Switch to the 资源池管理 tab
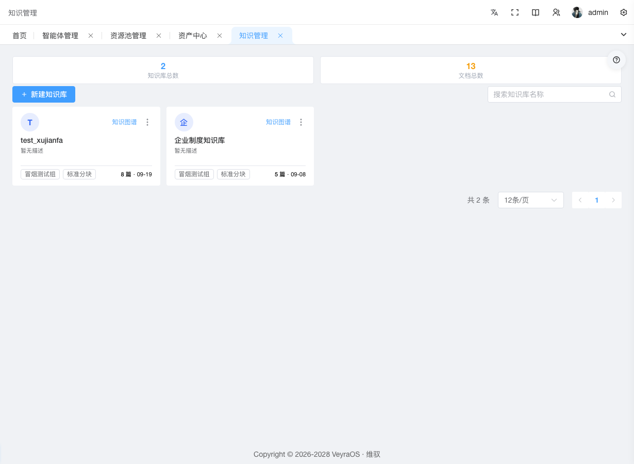Image resolution: width=634 pixels, height=464 pixels. 128,36
